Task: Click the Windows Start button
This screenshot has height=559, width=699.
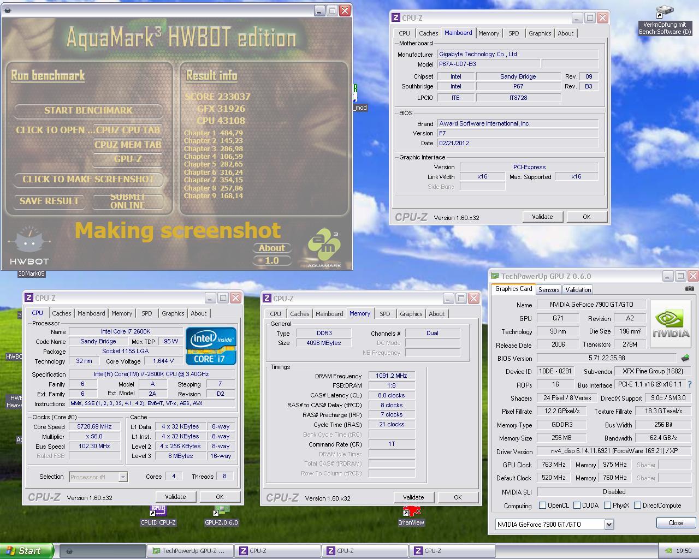Action: (x=27, y=551)
